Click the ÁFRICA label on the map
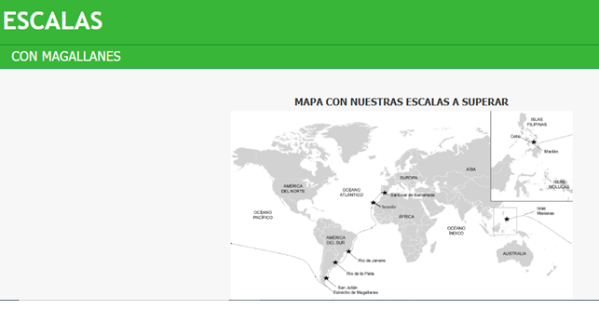 pyautogui.click(x=406, y=217)
